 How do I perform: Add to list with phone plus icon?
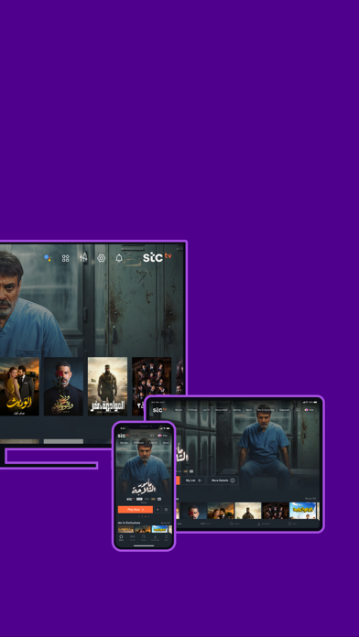[158, 510]
